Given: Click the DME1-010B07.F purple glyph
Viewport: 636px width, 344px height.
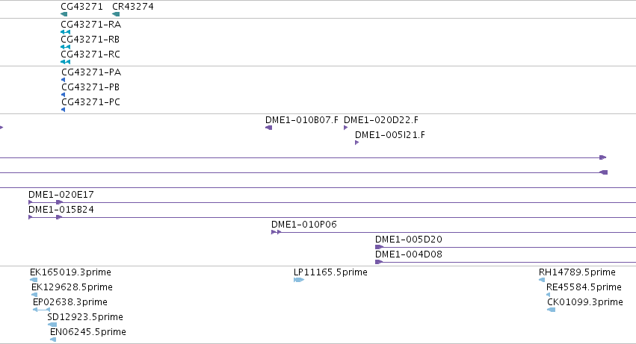Looking at the screenshot, I should (268, 128).
